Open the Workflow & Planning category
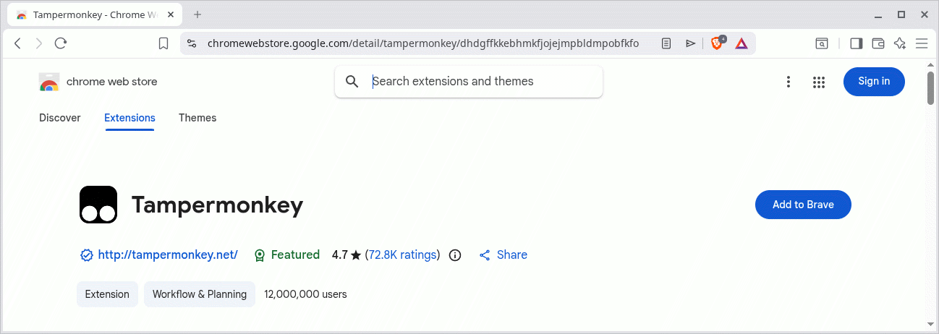The height and width of the screenshot is (334, 939). tap(200, 294)
